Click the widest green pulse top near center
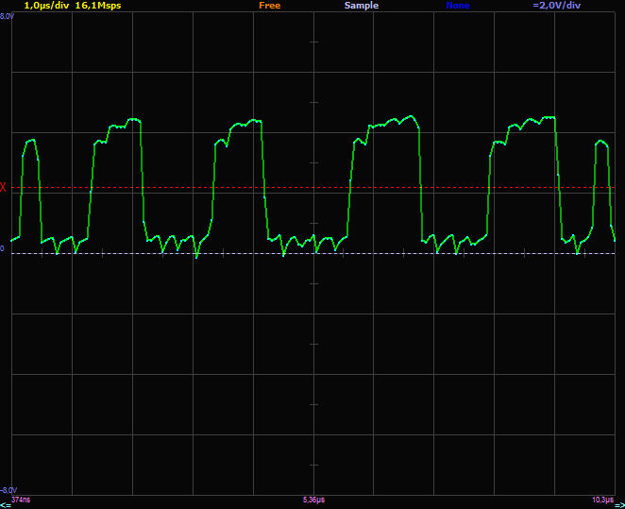 click(389, 123)
